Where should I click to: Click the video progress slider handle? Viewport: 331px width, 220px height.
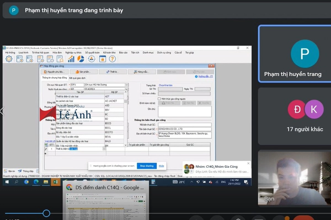pyautogui.click(x=46, y=213)
